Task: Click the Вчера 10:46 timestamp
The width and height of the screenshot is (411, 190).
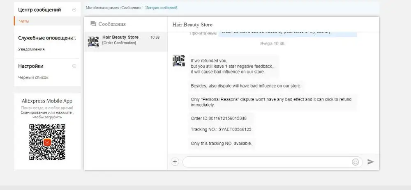Action: click(x=272, y=43)
